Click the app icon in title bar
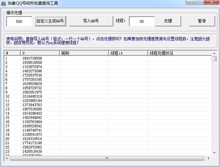 point(4,3)
